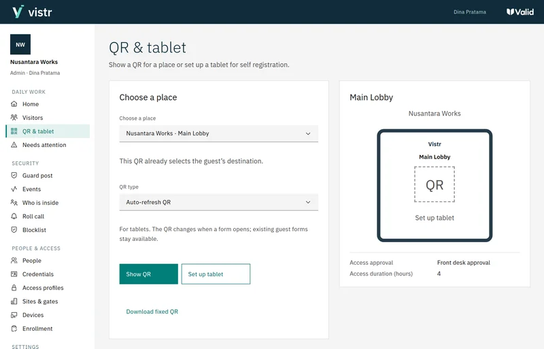Go to Visitors page
This screenshot has width=544, height=349.
click(x=48, y=118)
